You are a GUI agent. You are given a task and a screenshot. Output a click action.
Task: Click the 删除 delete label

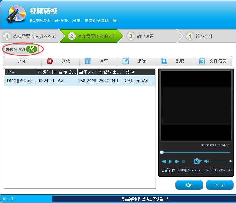tap(66, 61)
